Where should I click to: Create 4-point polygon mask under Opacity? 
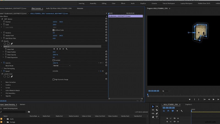8,44
